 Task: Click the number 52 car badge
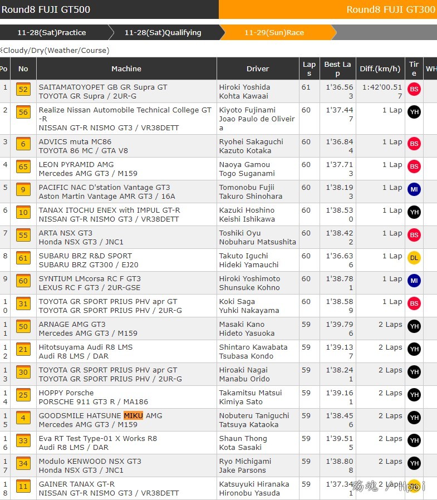click(23, 90)
